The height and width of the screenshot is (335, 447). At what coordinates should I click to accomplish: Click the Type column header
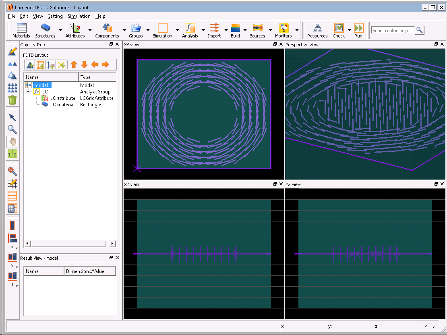[x=97, y=77]
